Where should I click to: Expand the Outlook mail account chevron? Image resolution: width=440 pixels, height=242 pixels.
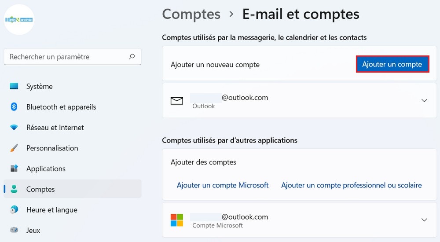tap(424, 101)
